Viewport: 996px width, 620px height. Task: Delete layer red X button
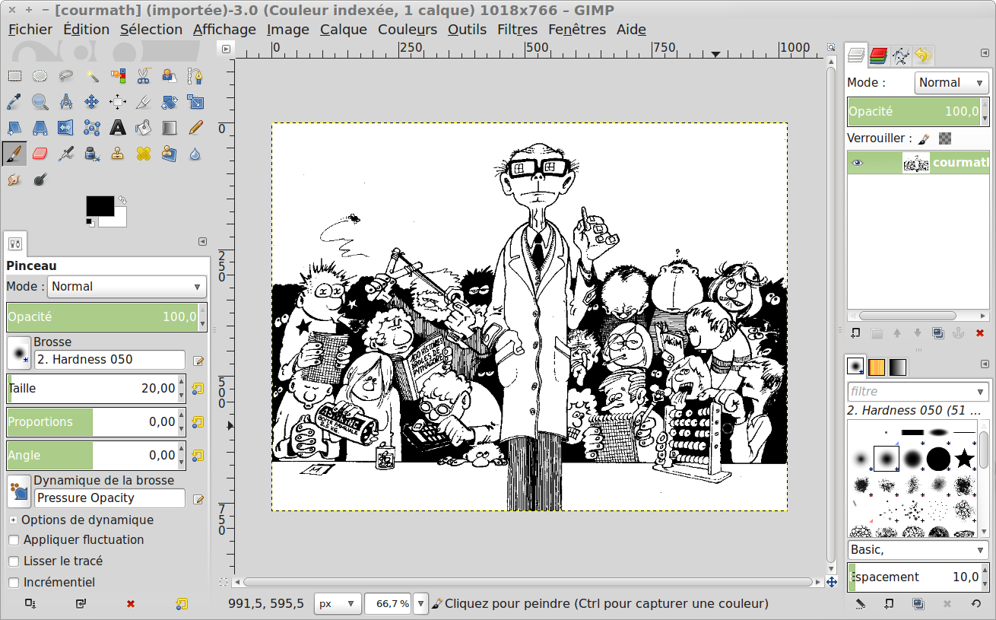[979, 333]
